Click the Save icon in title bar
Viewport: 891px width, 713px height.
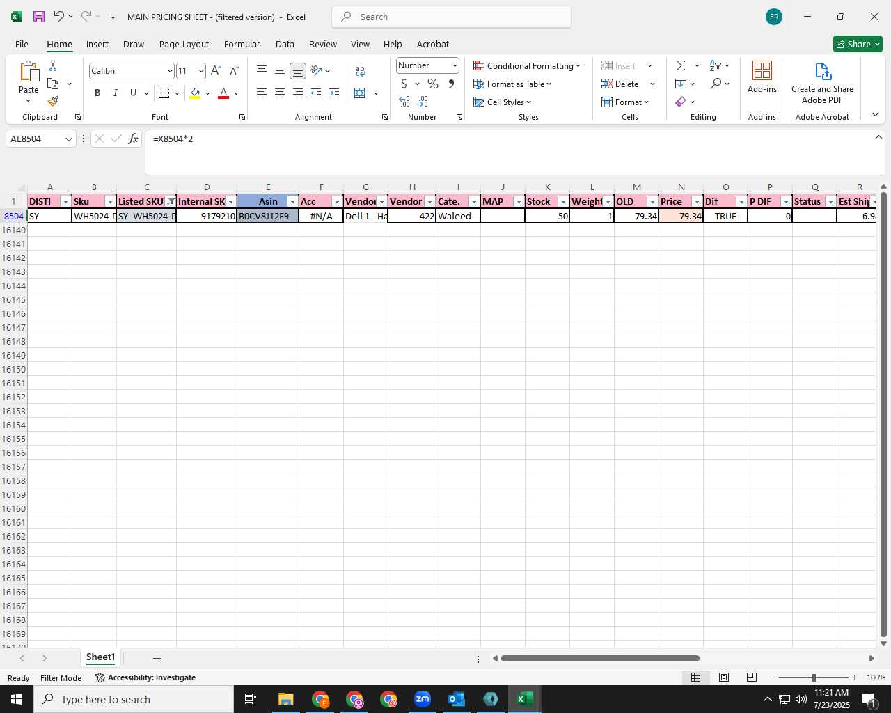point(39,17)
